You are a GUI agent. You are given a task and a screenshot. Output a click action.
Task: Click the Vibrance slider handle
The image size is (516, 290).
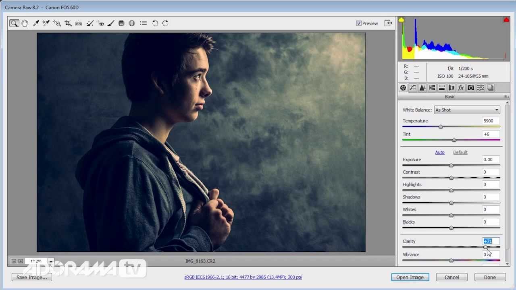[x=451, y=261]
